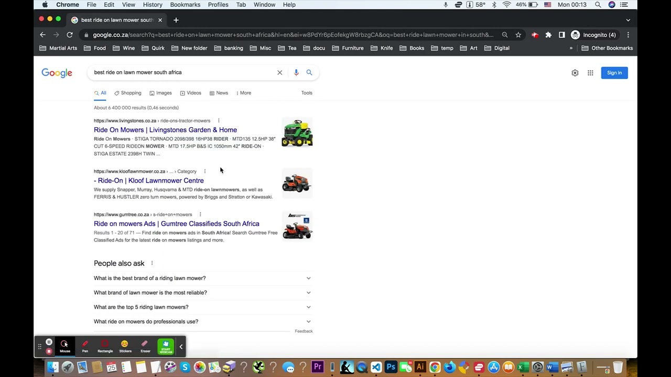Show hidden bookmarks overflow chevron
Viewport: 671px width, 377px height.
point(571,48)
